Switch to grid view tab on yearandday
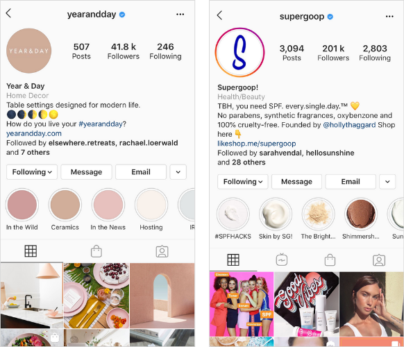The height and width of the screenshot is (347, 404). (x=31, y=251)
